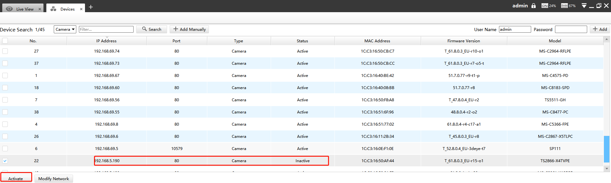Check the box for 192.168.69.55
This screenshot has width=611, height=183.
[5, 112]
